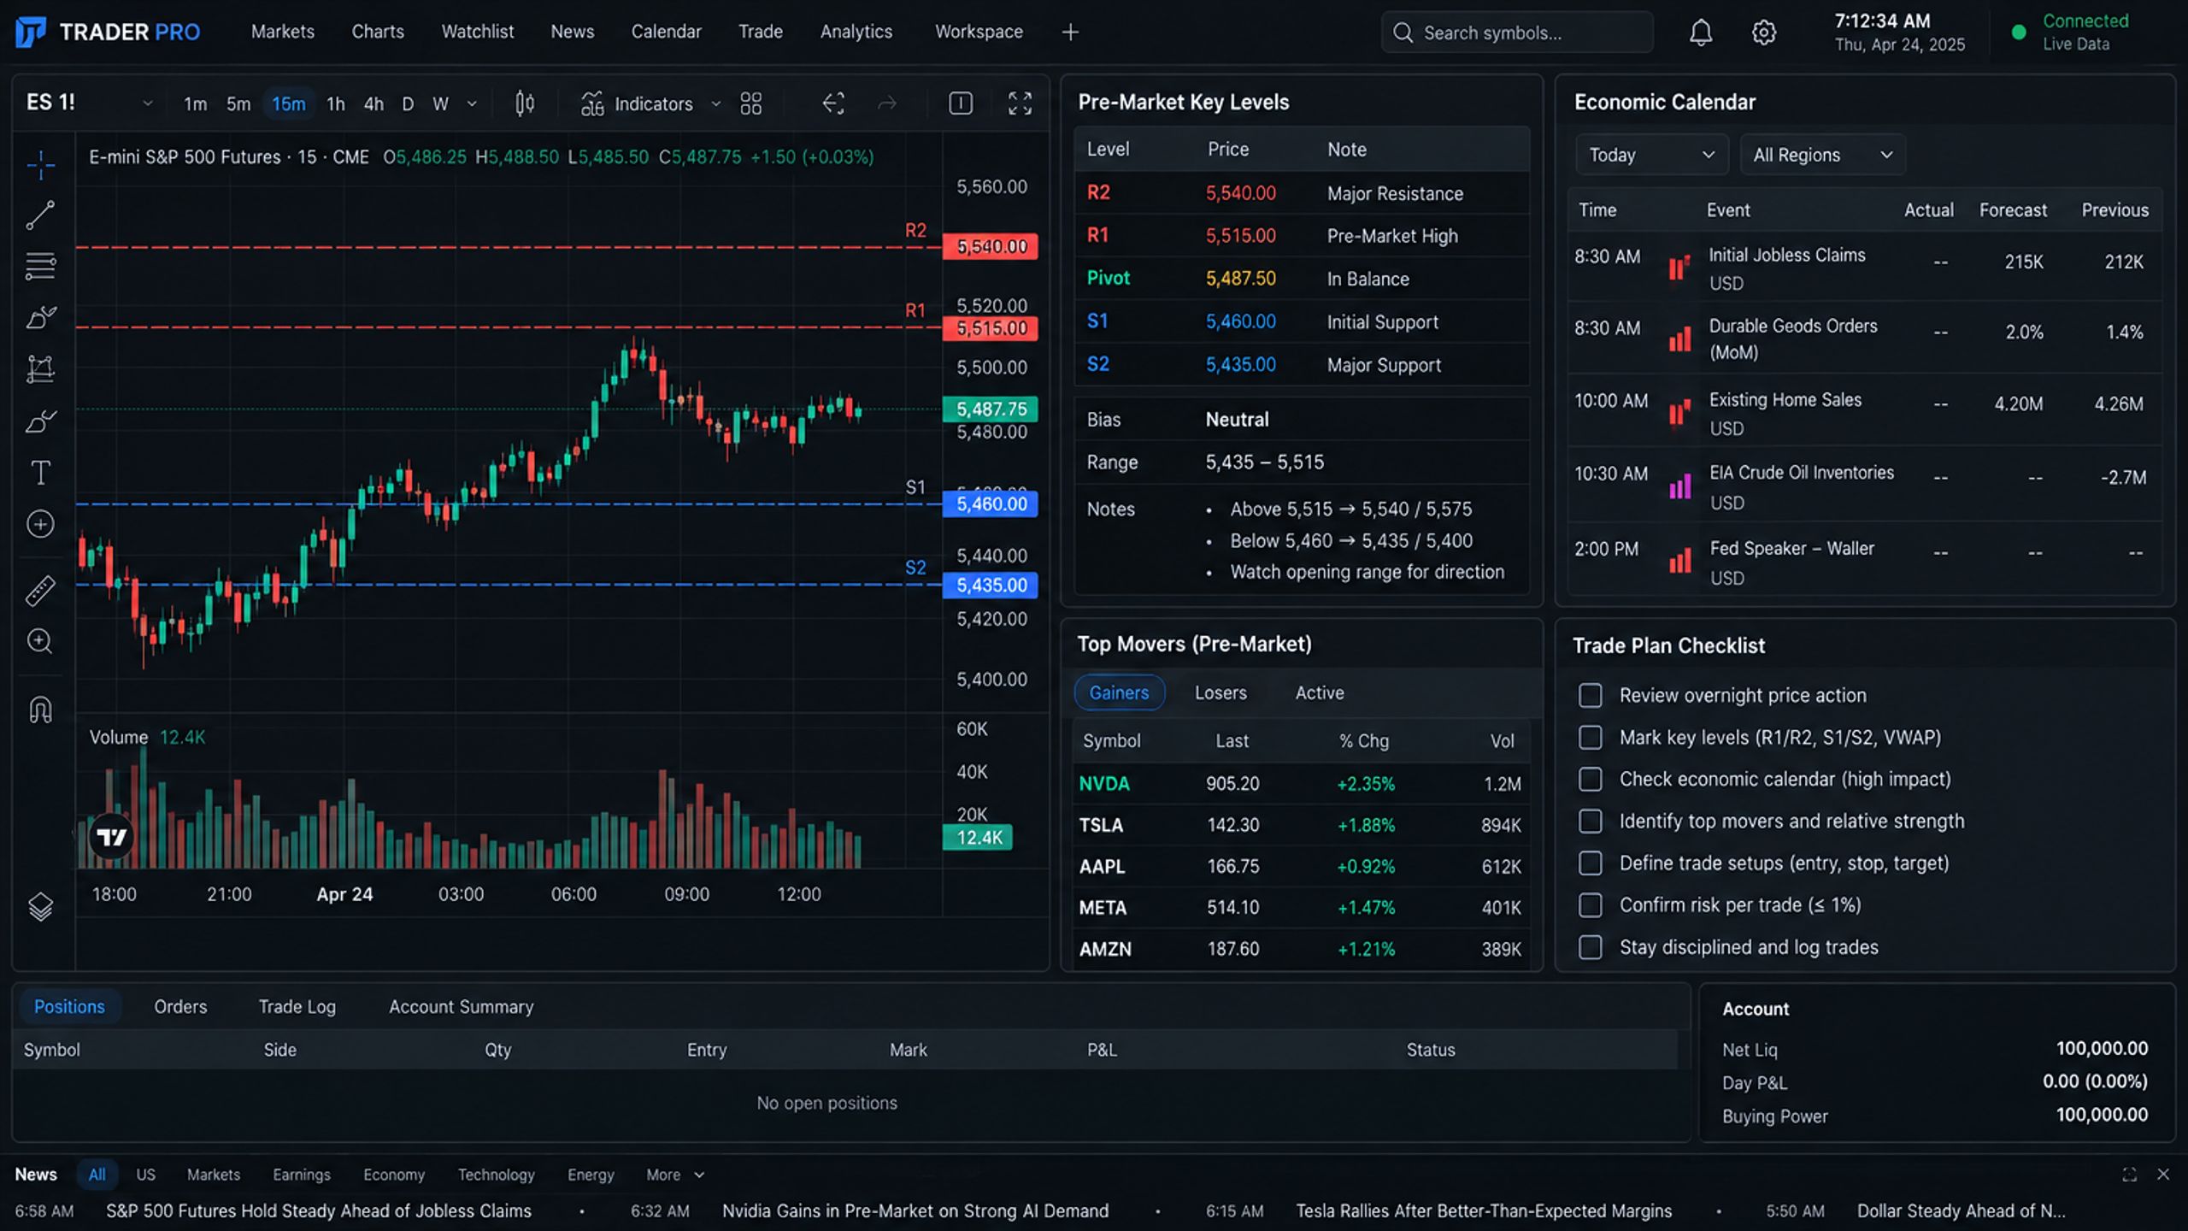Tick Define trade setups checkbox
Image resolution: width=2188 pixels, height=1231 pixels.
coord(1591,863)
